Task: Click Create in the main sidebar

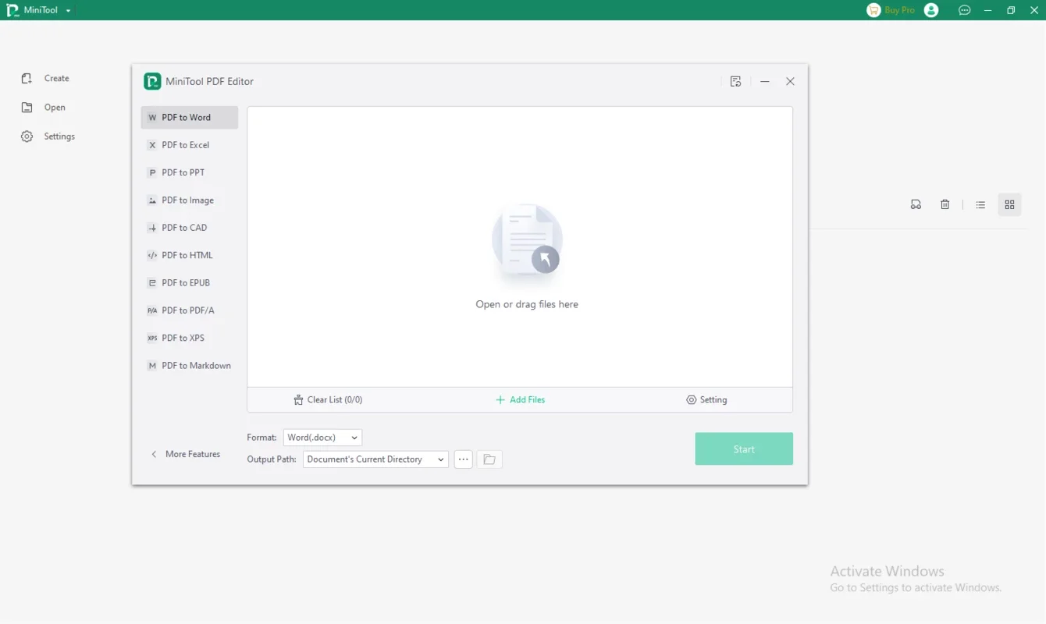Action: point(45,78)
